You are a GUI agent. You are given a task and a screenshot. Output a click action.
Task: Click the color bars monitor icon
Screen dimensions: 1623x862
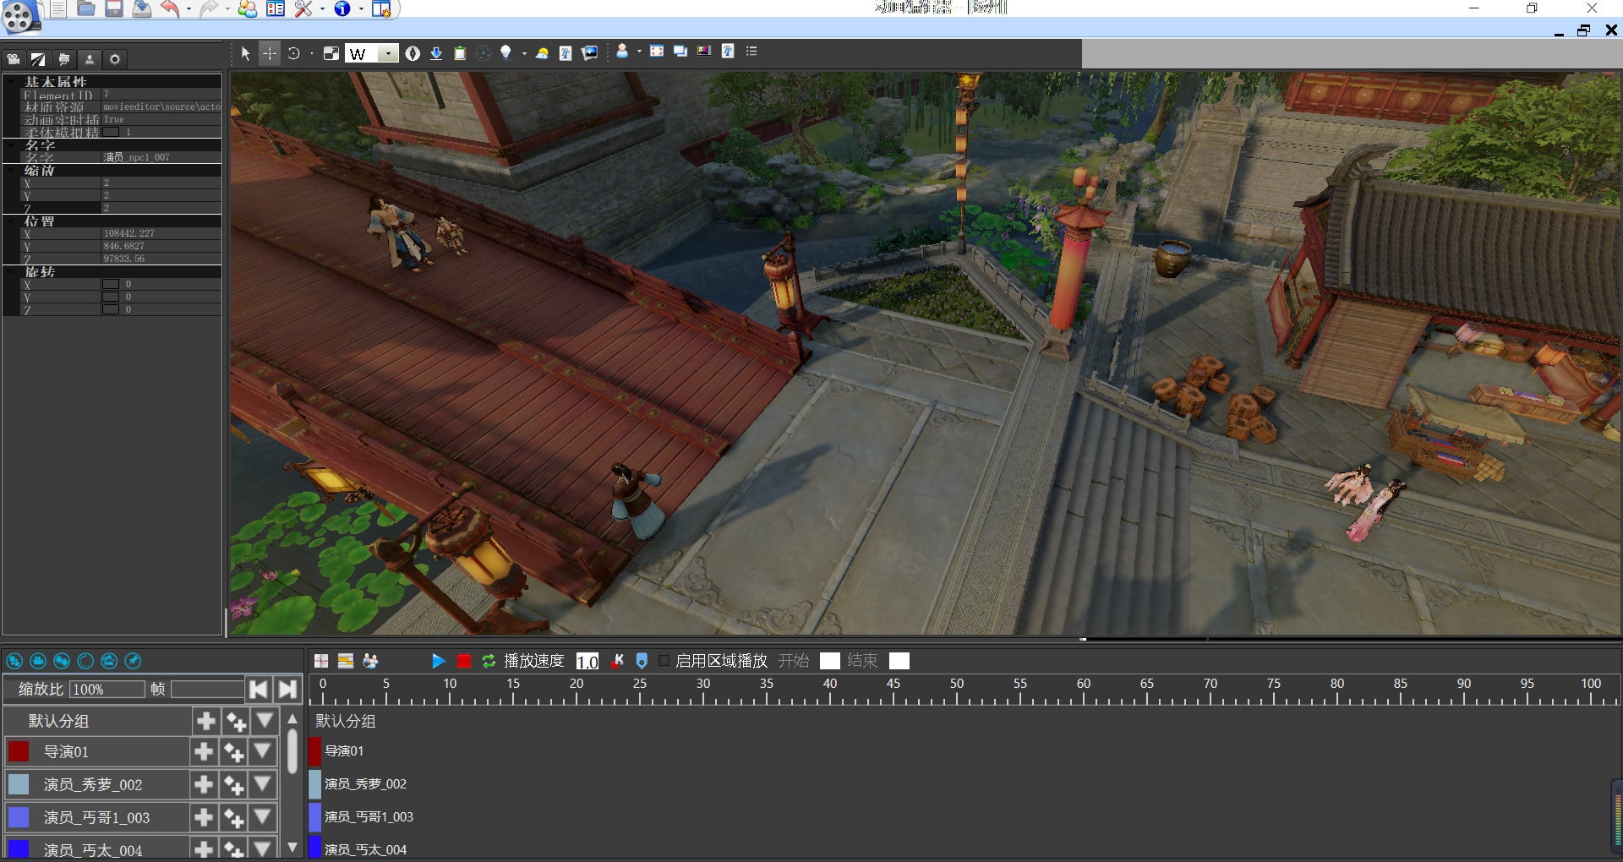(704, 52)
